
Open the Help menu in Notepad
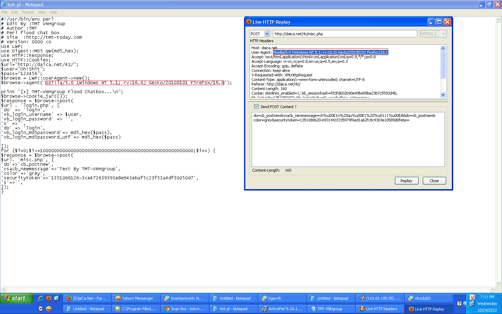click(53, 12)
